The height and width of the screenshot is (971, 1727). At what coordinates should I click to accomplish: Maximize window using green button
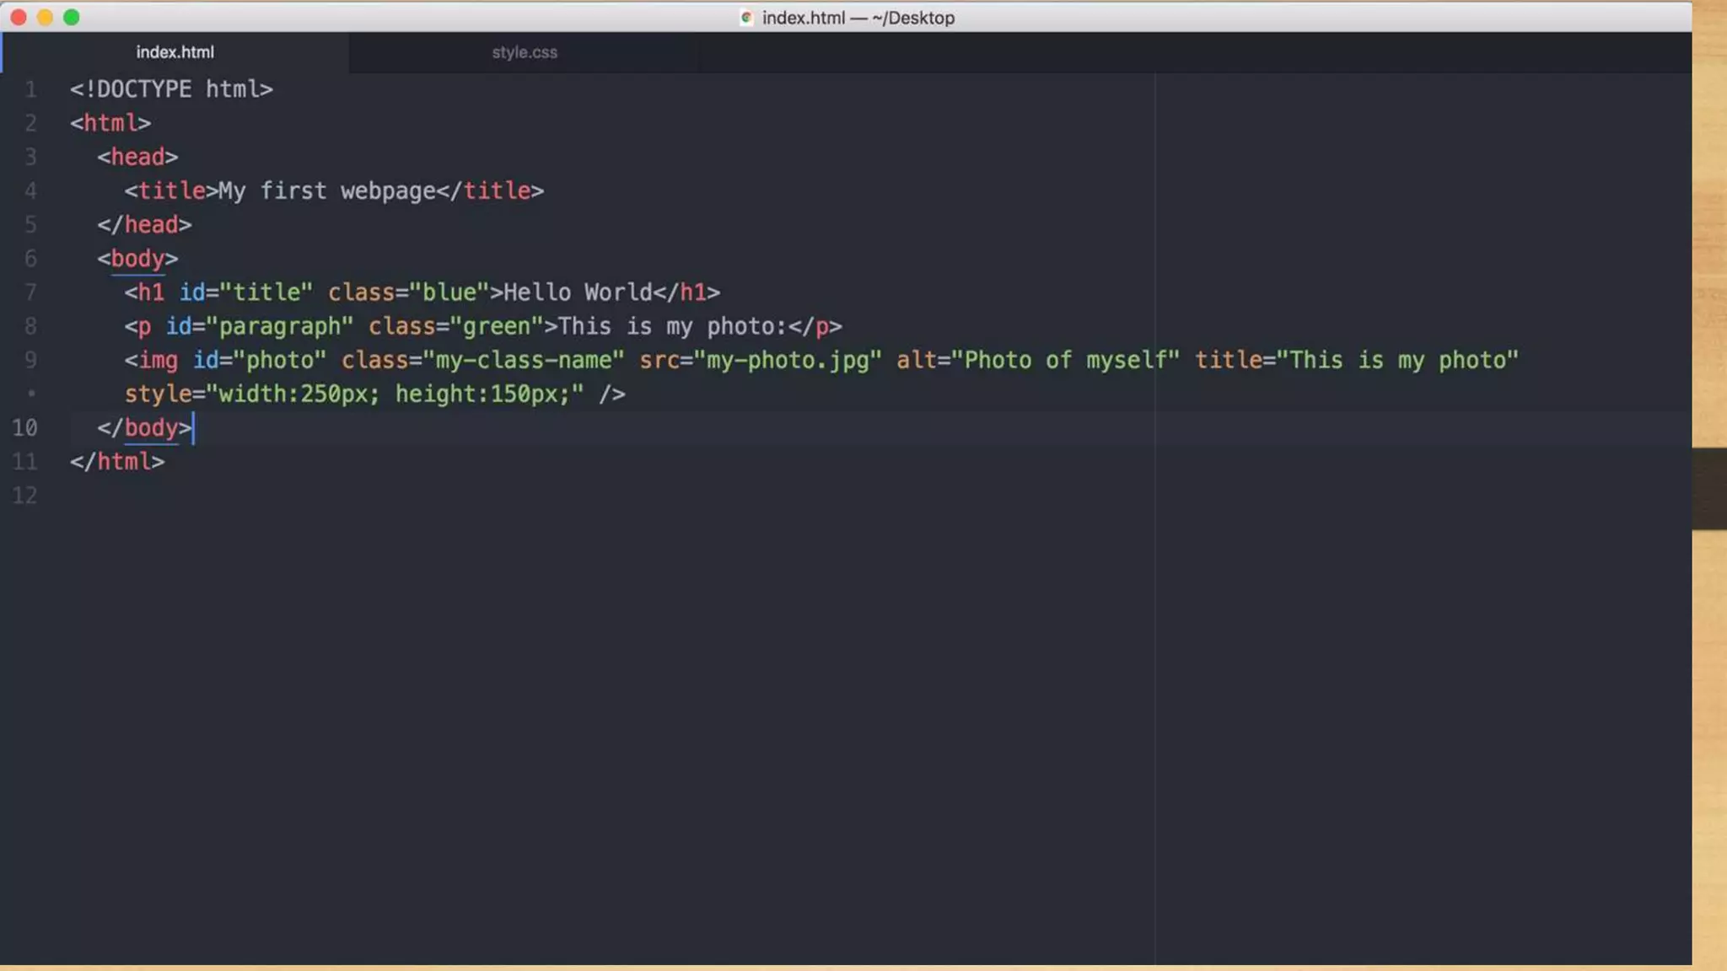(72, 17)
